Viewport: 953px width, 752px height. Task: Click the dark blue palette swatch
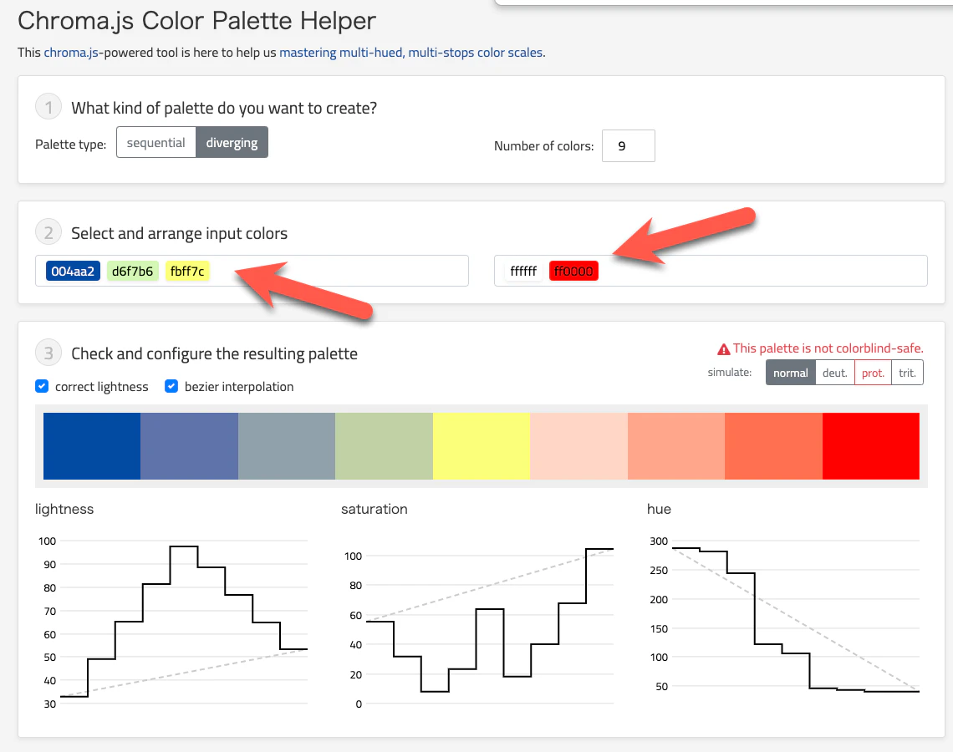92,446
